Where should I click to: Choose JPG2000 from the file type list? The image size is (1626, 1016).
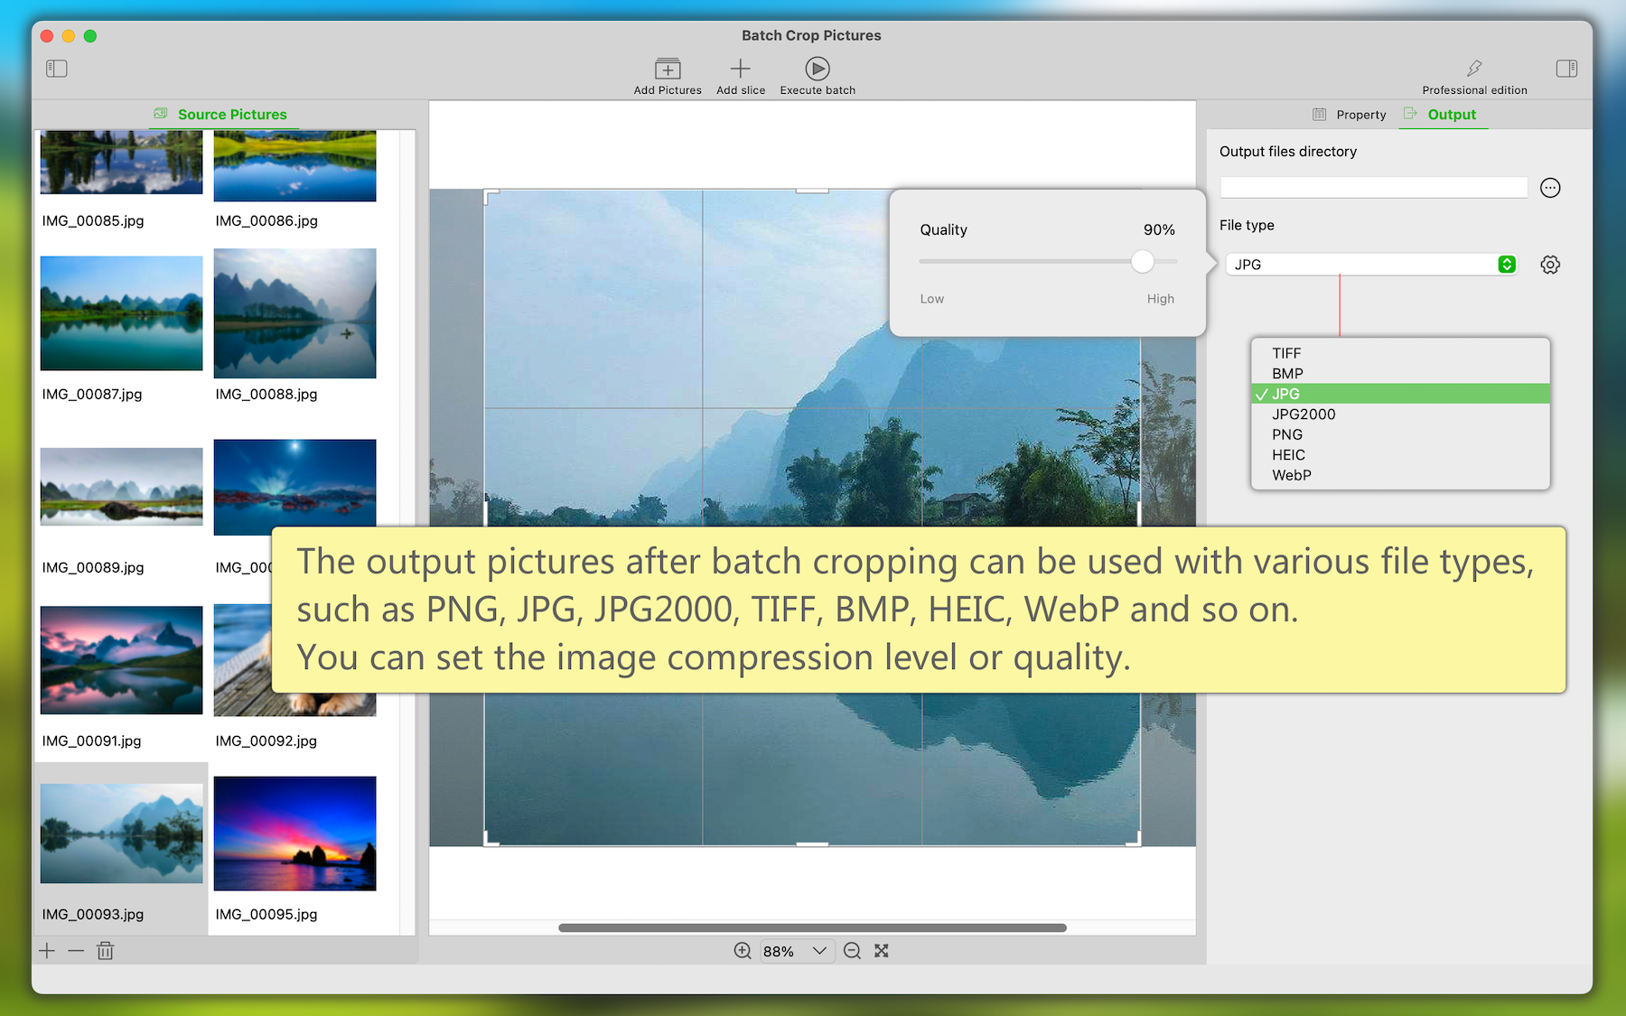pyautogui.click(x=1400, y=415)
